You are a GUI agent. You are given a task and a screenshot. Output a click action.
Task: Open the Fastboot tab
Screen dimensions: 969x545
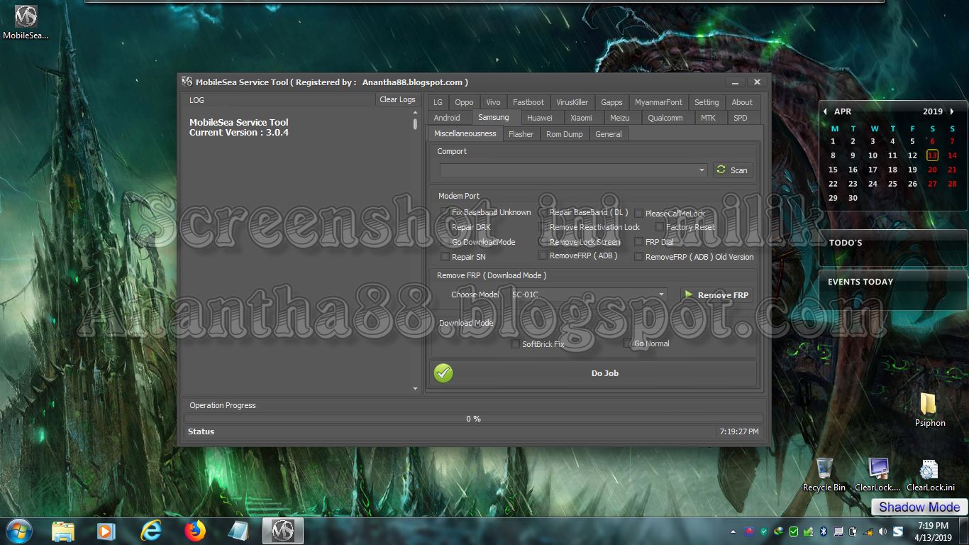click(528, 102)
